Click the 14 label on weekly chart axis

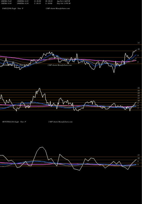pos(139,91)
